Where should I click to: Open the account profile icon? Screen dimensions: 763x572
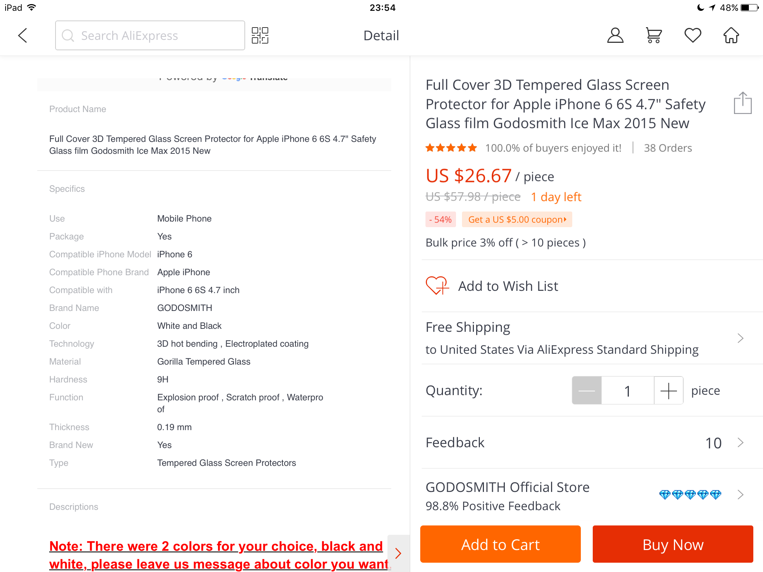[x=615, y=35]
